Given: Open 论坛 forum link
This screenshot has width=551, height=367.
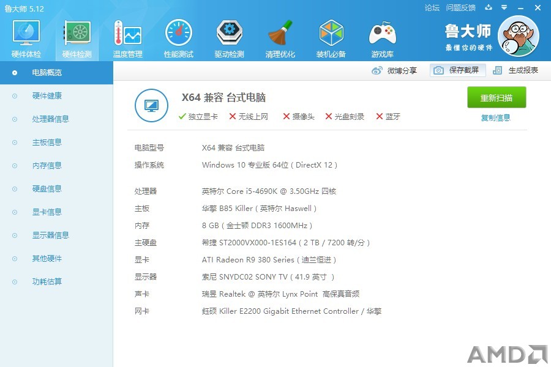Looking at the screenshot, I should click(x=432, y=8).
